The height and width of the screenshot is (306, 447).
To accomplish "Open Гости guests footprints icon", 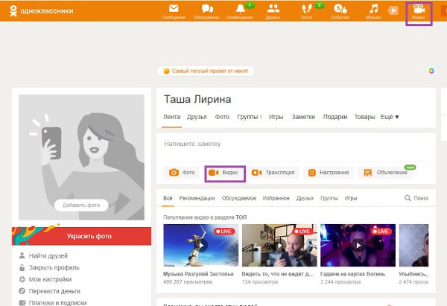I will [x=307, y=10].
